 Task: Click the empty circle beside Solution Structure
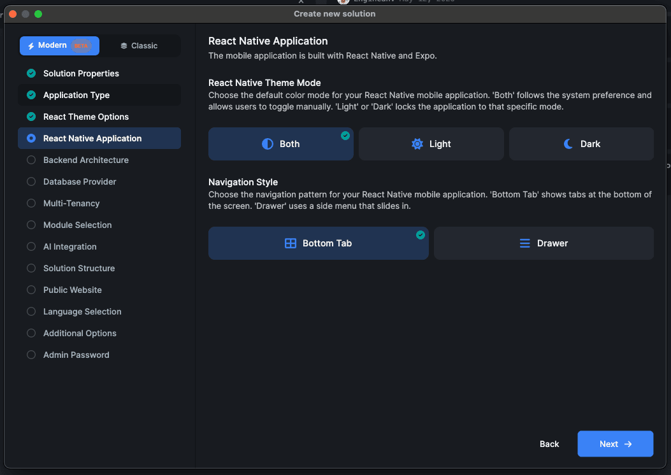[31, 268]
